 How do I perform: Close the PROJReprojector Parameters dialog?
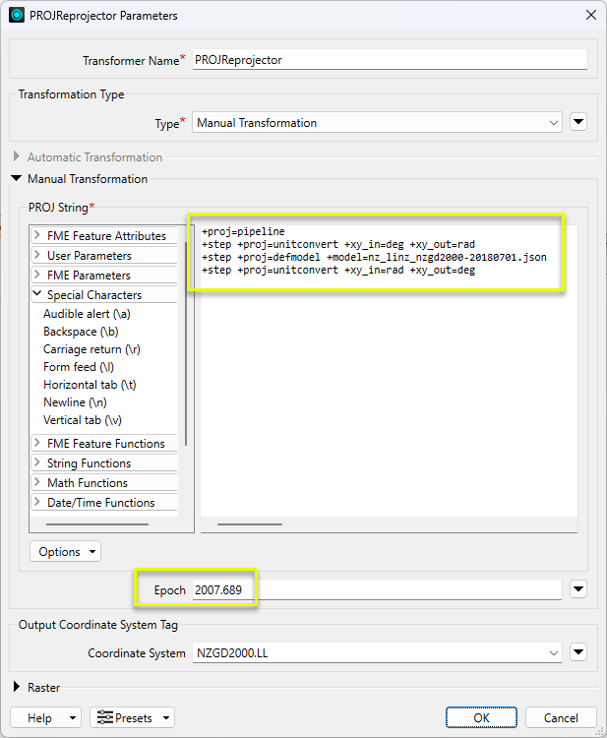590,15
